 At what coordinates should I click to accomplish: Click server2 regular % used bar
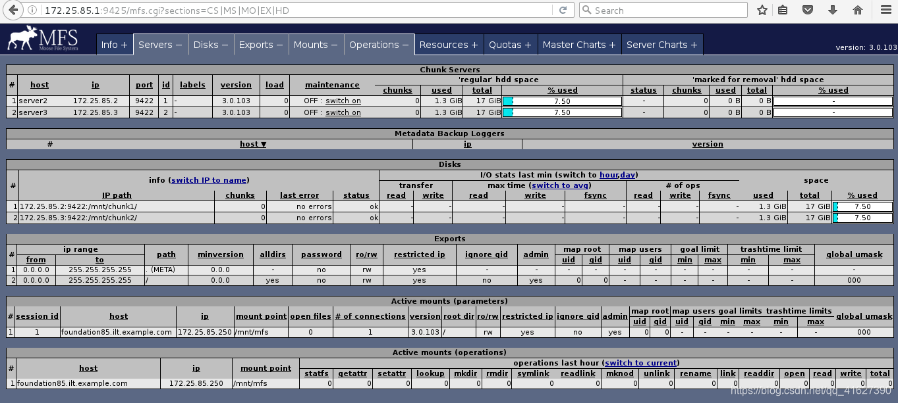562,101
